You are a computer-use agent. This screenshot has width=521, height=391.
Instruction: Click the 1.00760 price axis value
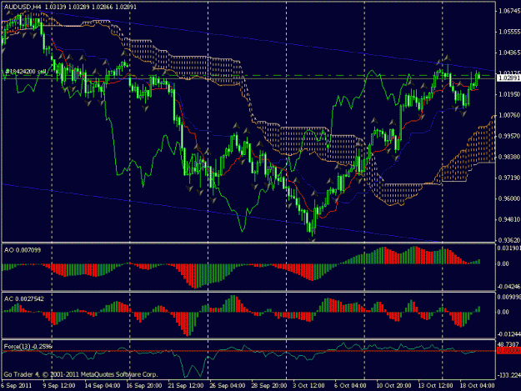tap(509, 115)
